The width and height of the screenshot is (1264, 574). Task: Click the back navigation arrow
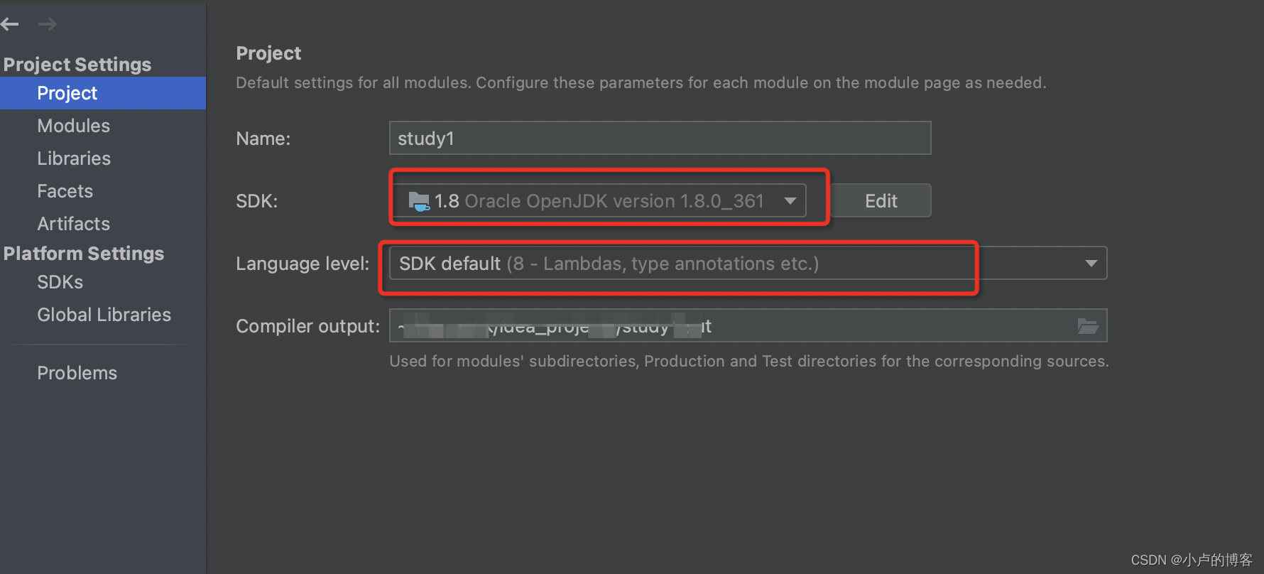10,23
